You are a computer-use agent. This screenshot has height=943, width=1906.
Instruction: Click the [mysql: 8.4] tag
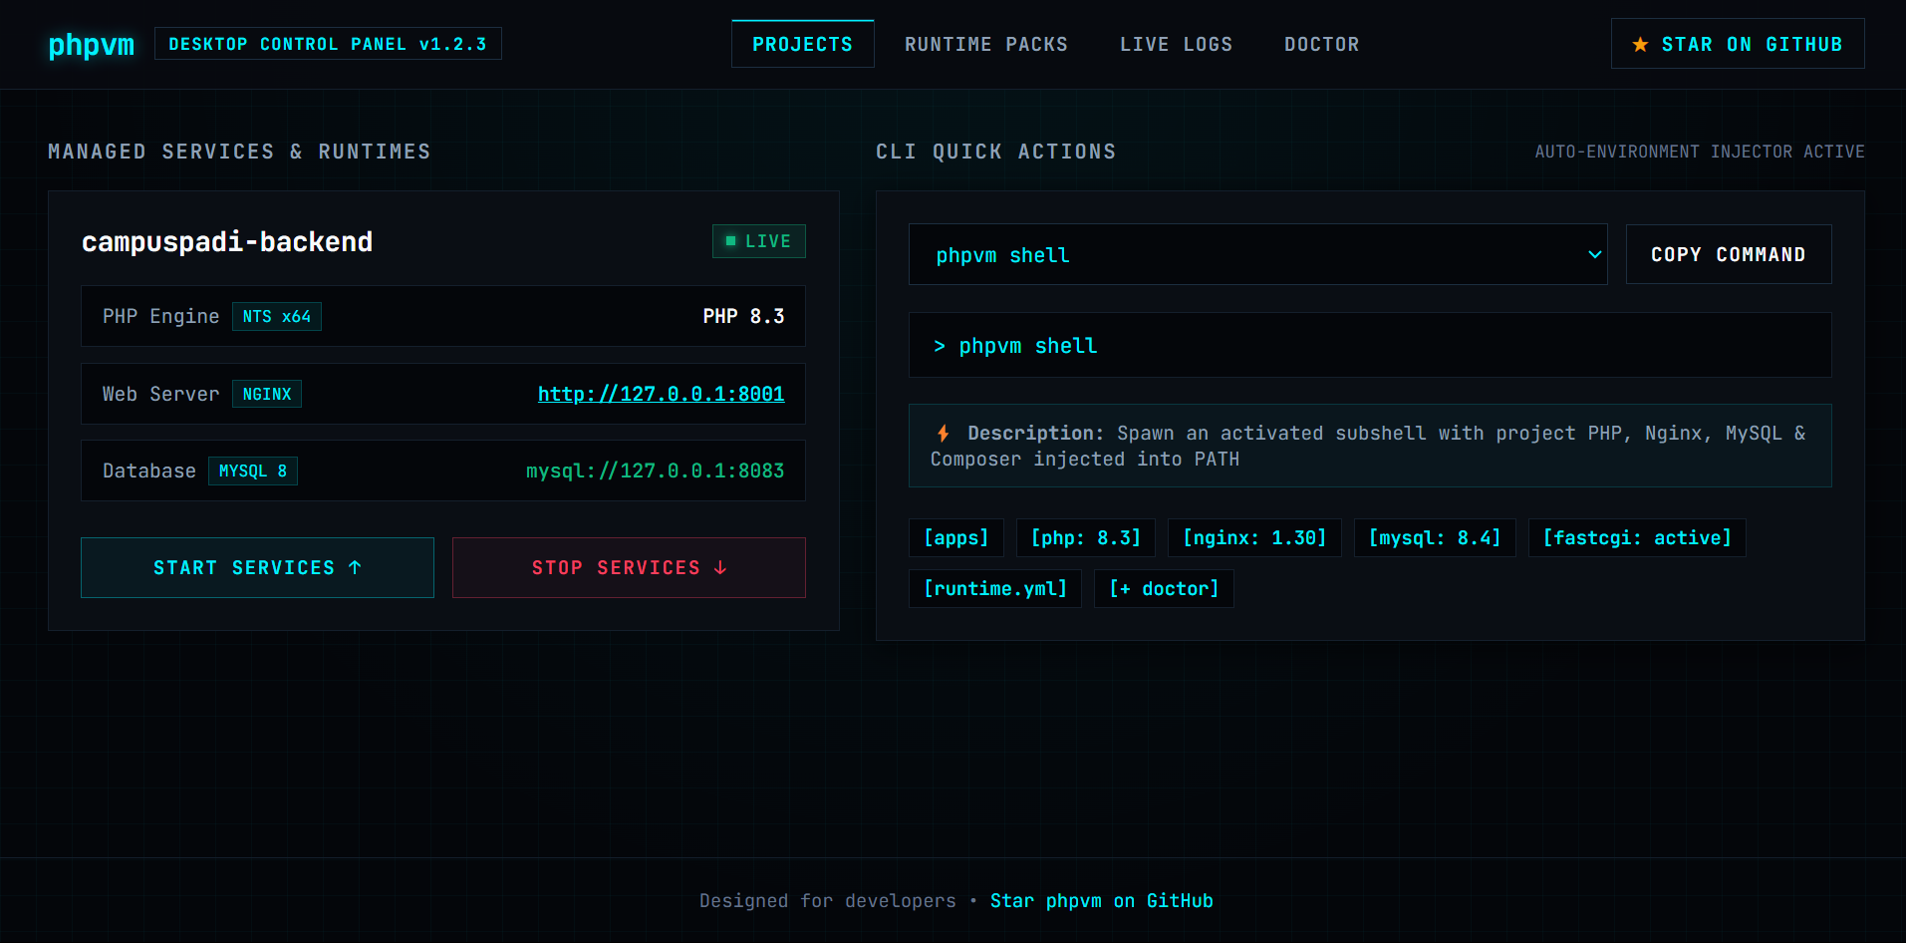[1435, 538]
